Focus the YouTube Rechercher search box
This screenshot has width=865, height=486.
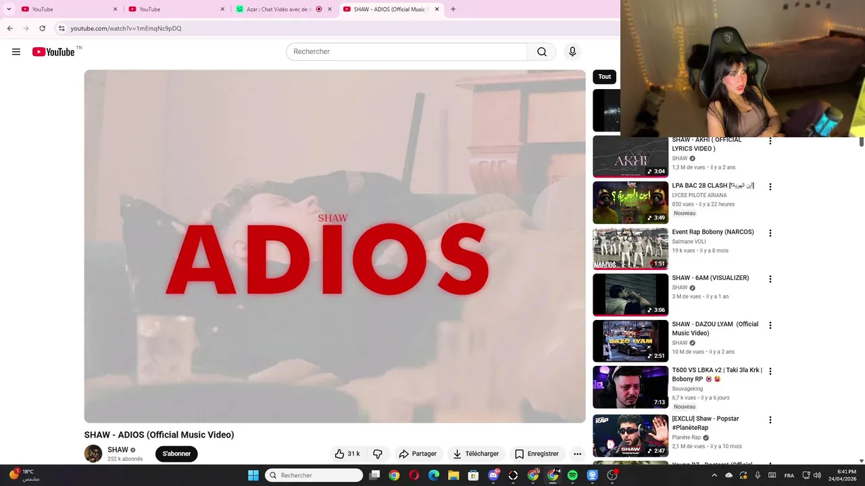[x=407, y=52]
